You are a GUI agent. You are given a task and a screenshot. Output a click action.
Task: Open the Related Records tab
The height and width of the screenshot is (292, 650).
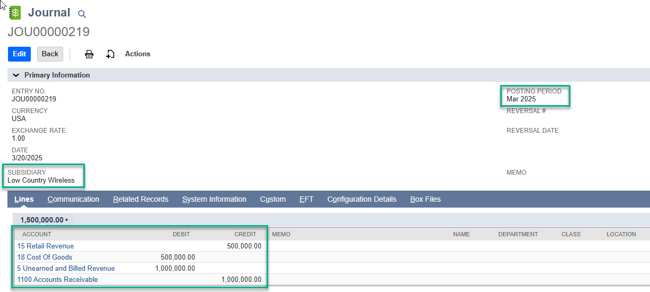tap(141, 200)
